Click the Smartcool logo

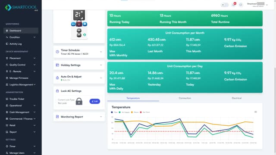pyautogui.click(x=21, y=8)
